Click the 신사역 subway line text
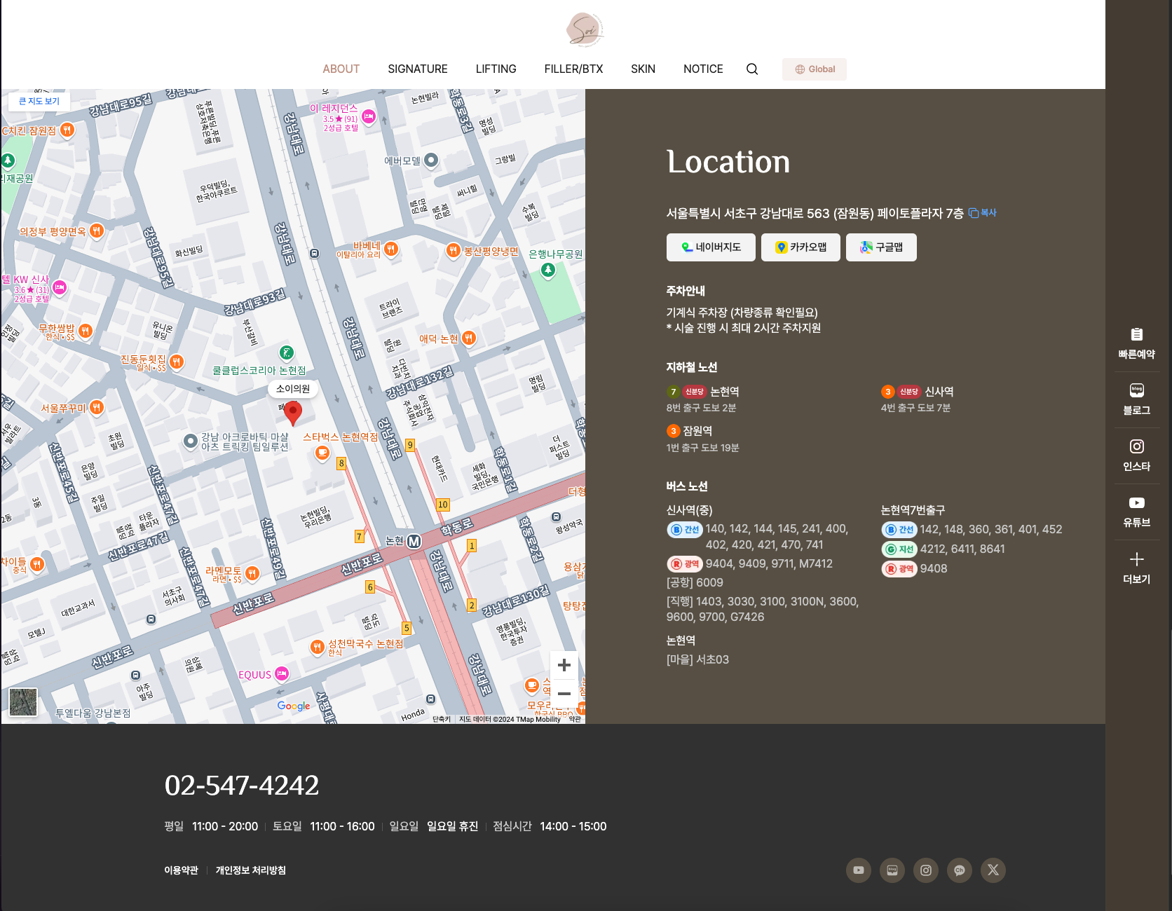The height and width of the screenshot is (911, 1172). coord(939,392)
